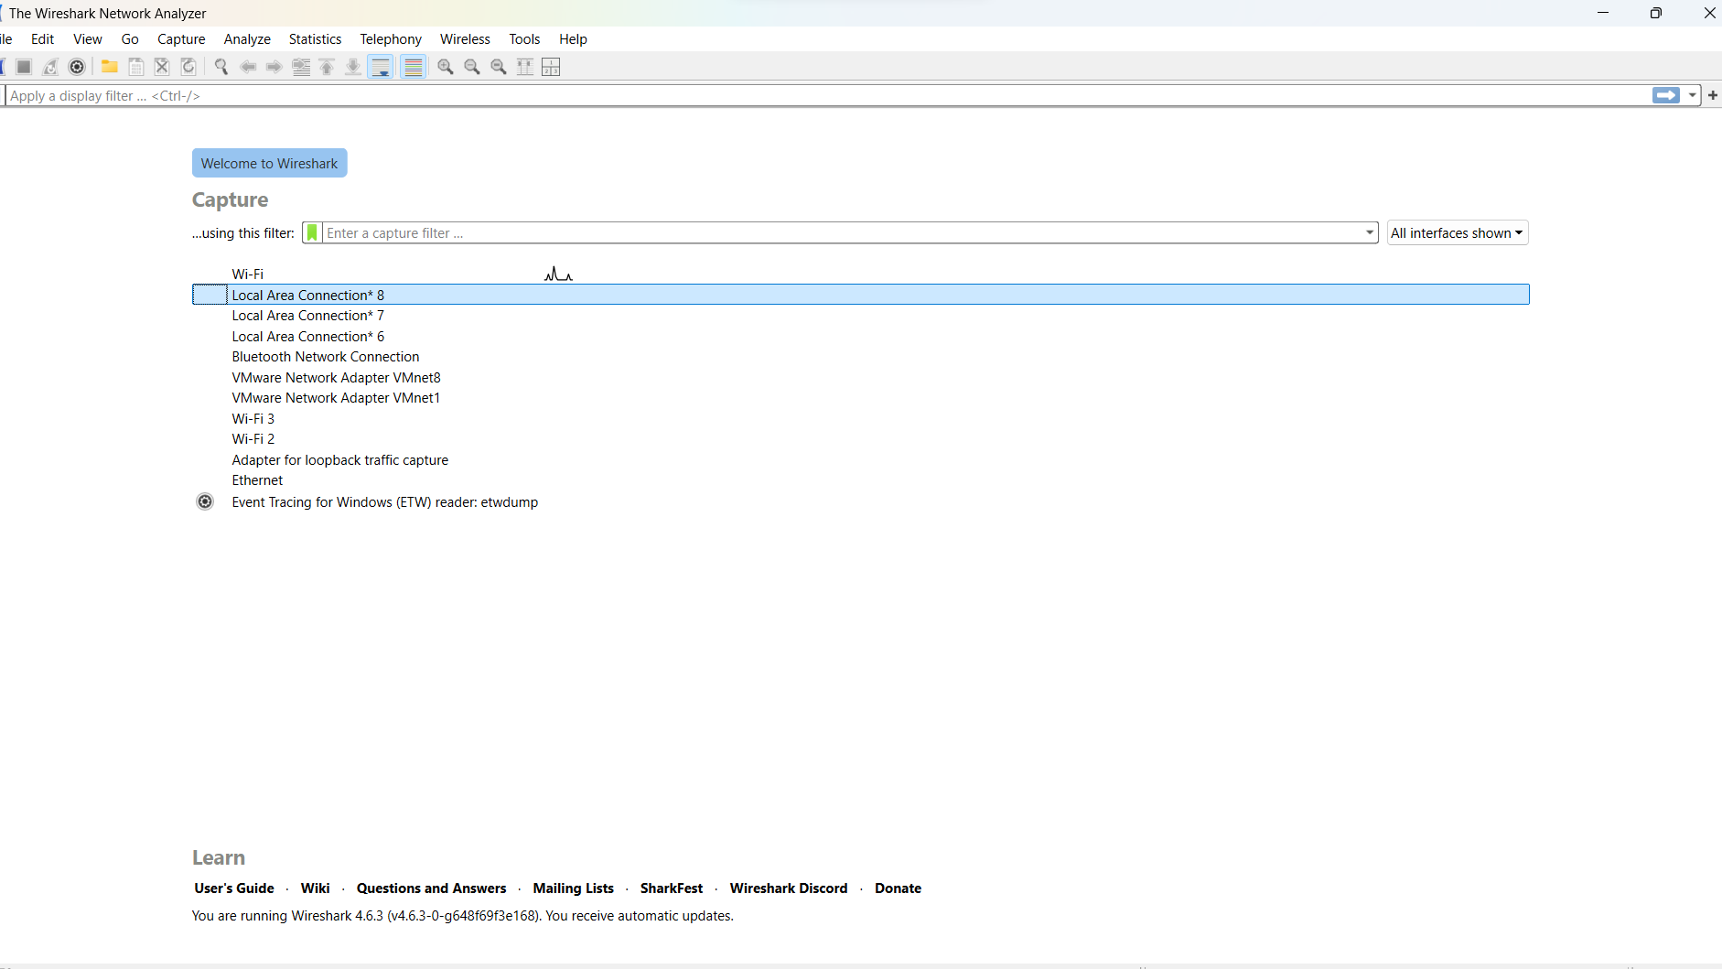
Task: Click the Wi-Fi interface traffic sparkline graph
Action: coord(557,273)
